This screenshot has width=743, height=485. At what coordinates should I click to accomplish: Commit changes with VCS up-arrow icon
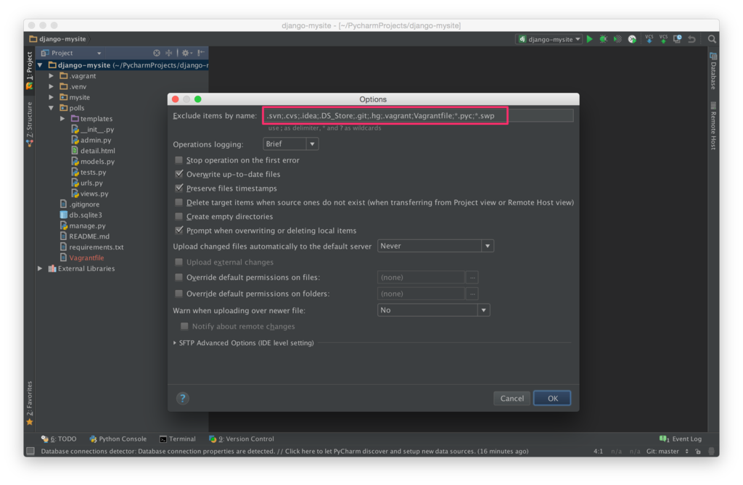click(x=663, y=39)
